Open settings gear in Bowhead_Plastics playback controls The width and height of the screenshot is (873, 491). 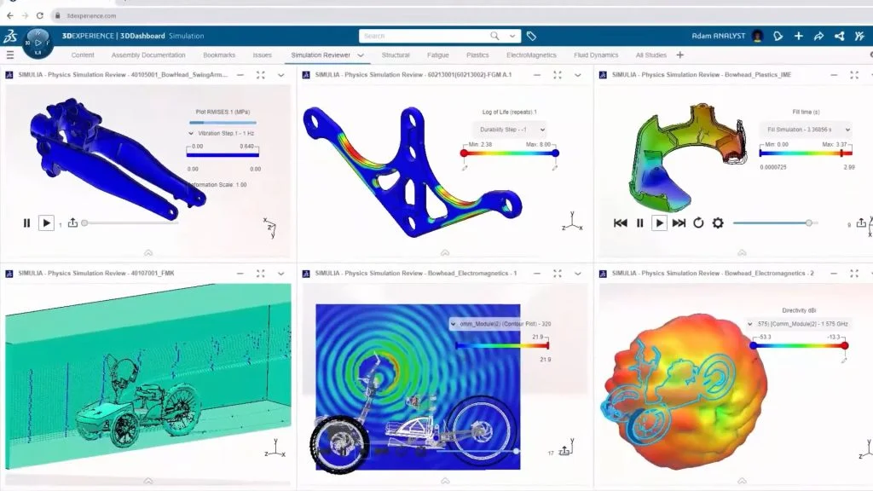718,222
